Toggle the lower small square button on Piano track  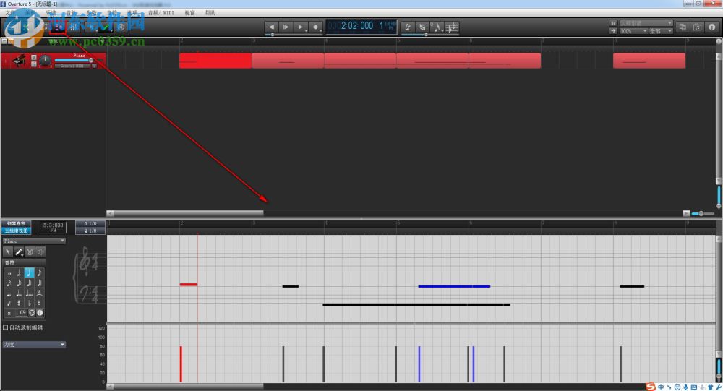(x=34, y=64)
